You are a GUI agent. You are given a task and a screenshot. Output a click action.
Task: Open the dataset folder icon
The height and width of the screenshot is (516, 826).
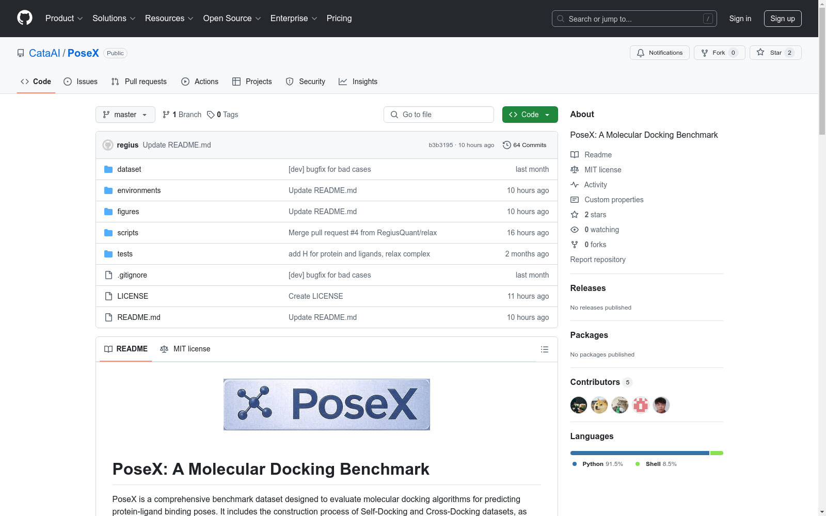[108, 169]
